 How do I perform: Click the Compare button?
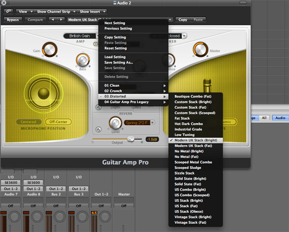click(35, 20)
